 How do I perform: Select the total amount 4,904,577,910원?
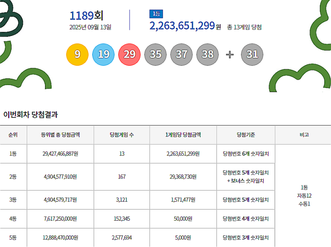61,177
